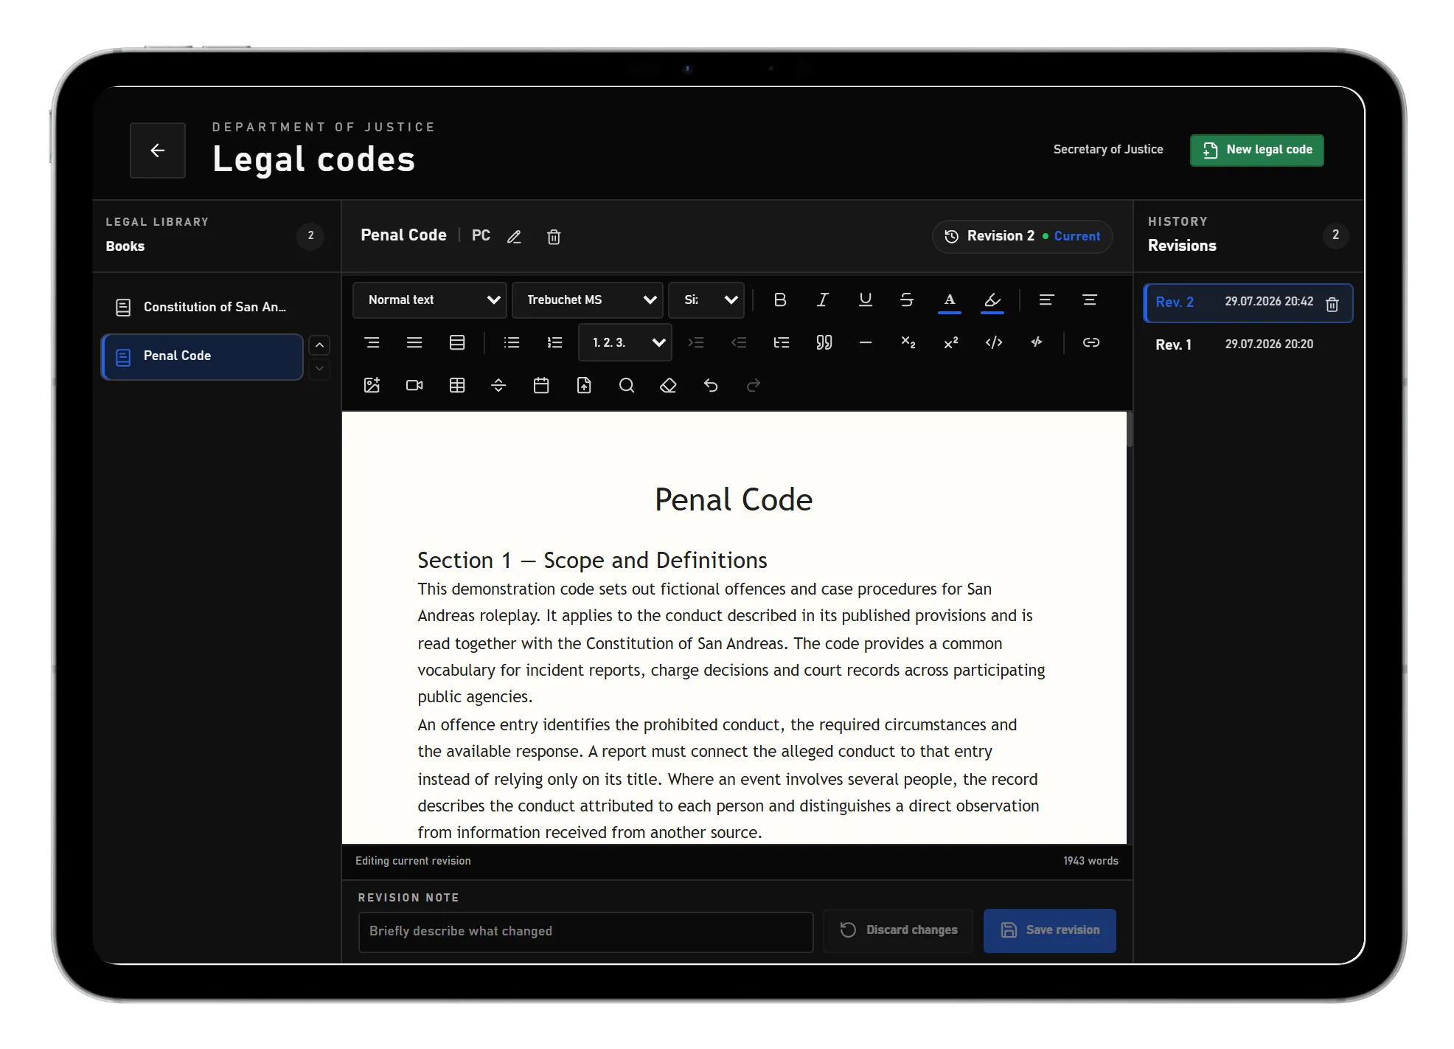Toggle superscript formatting
Image resolution: width=1454 pixels, height=1049 pixels.
[x=951, y=342]
